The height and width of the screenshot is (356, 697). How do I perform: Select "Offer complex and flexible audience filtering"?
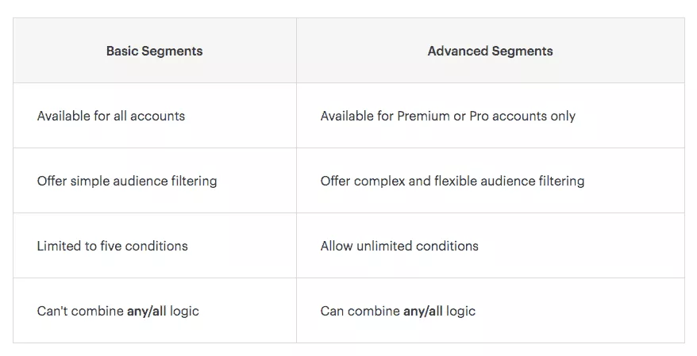pos(452,181)
